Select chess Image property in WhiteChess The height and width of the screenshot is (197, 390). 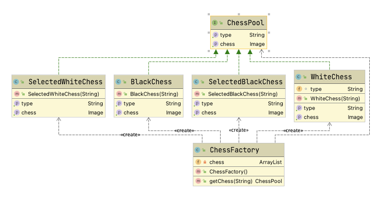[x=330, y=117]
